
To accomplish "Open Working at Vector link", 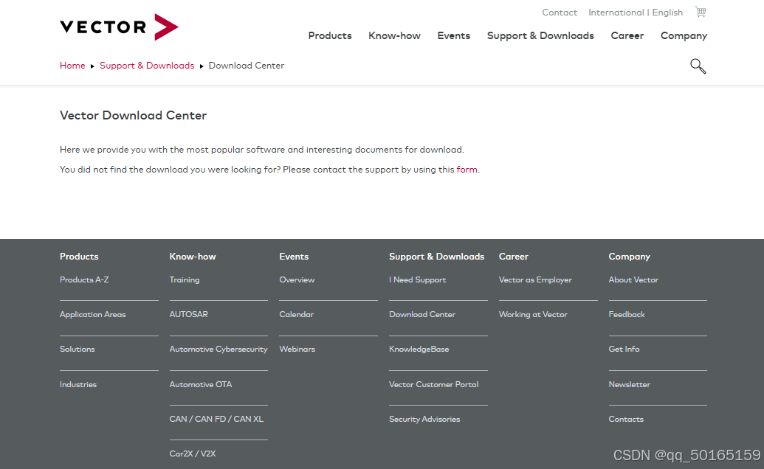I will [x=532, y=314].
